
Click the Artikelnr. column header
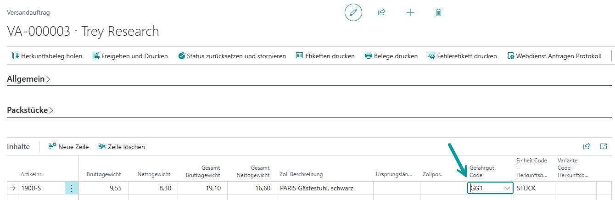(x=32, y=174)
